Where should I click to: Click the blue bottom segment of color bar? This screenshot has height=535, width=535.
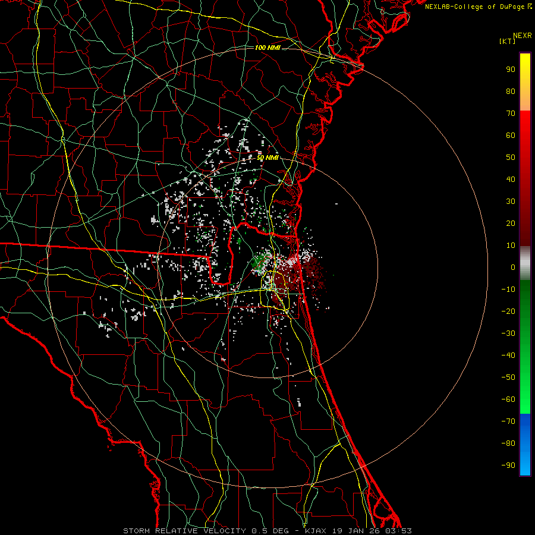coord(525,445)
